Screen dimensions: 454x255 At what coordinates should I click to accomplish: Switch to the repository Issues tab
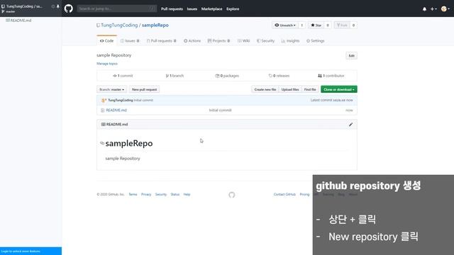(130, 41)
